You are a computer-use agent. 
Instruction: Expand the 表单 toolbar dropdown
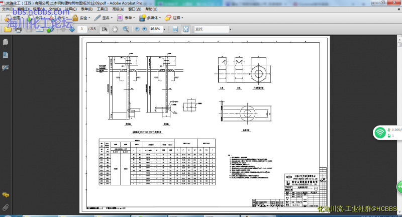point(134,18)
